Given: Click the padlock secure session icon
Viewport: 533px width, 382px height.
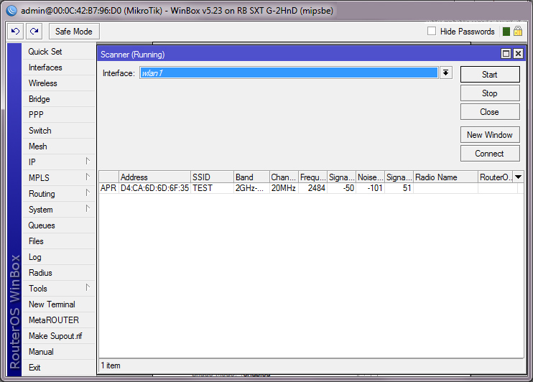Looking at the screenshot, I should tap(518, 32).
